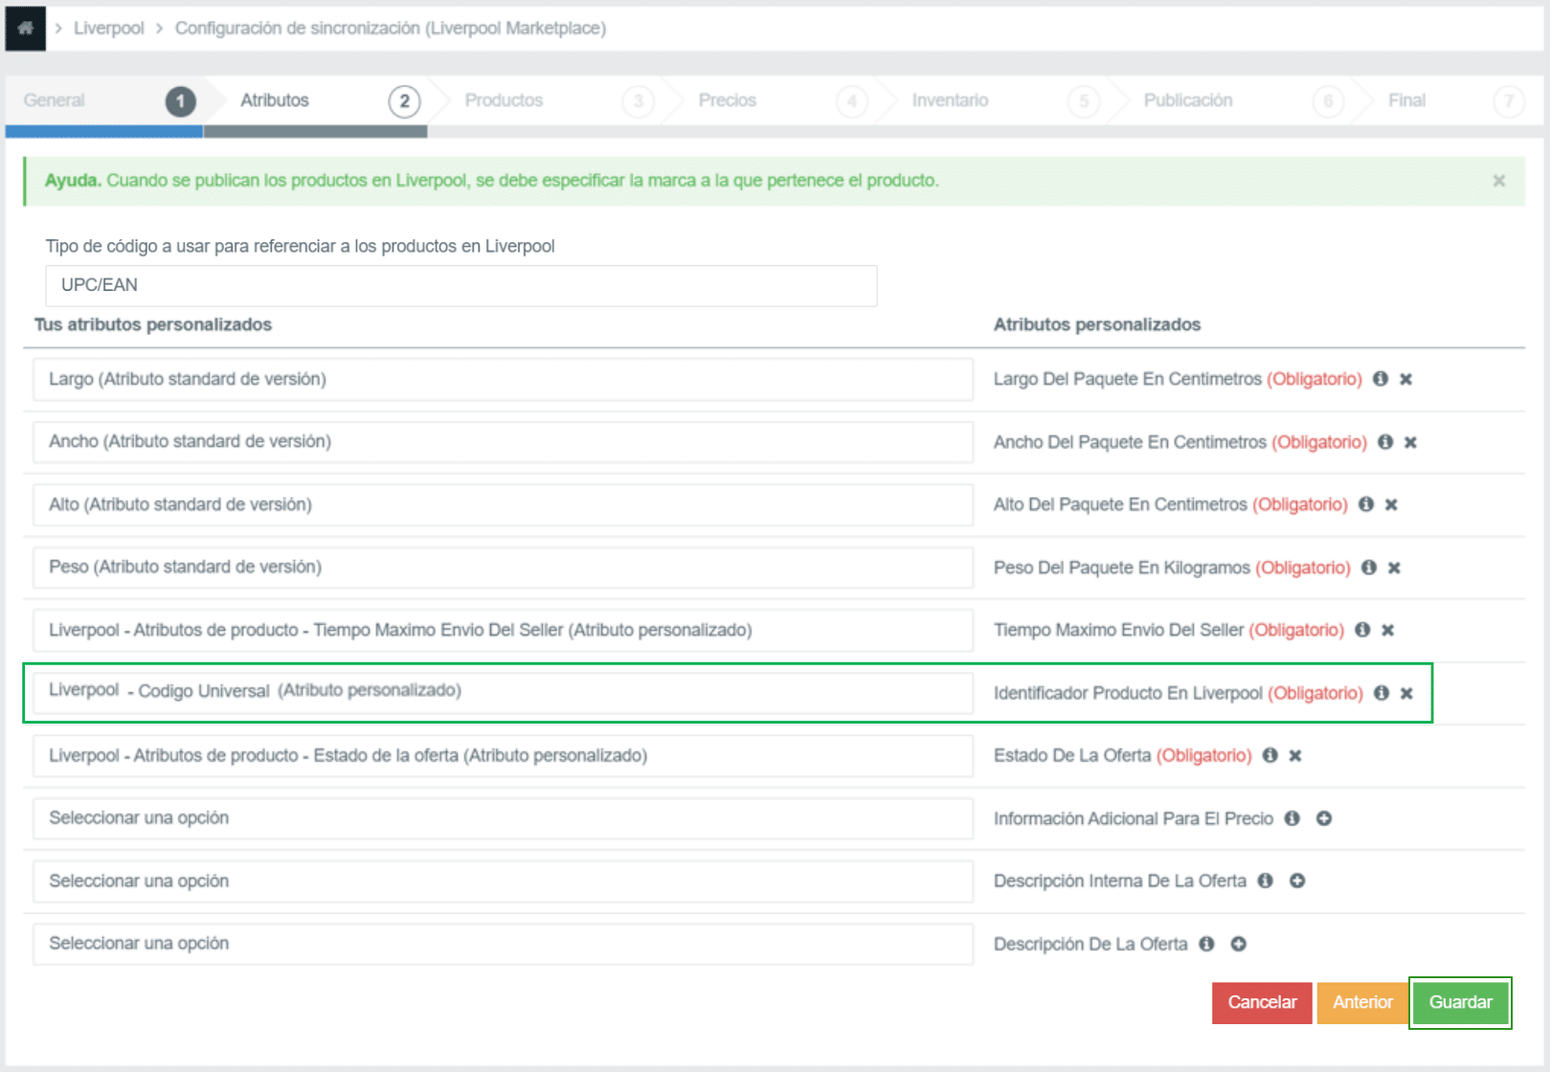Open the Alto attribute dropdown
Viewport: 1551px width, 1072px height.
[x=504, y=504]
